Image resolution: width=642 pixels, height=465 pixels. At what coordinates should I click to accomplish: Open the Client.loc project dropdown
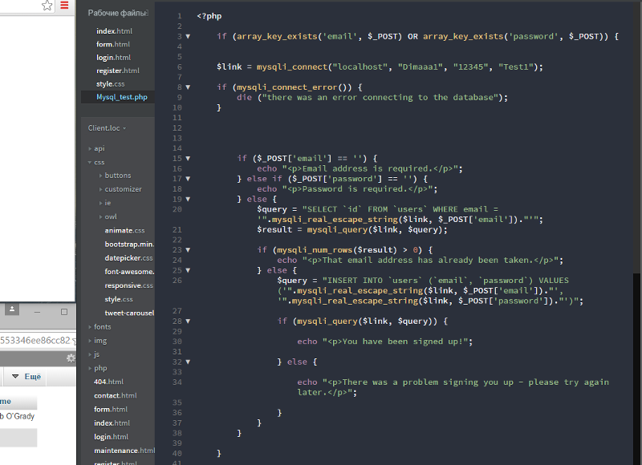107,127
